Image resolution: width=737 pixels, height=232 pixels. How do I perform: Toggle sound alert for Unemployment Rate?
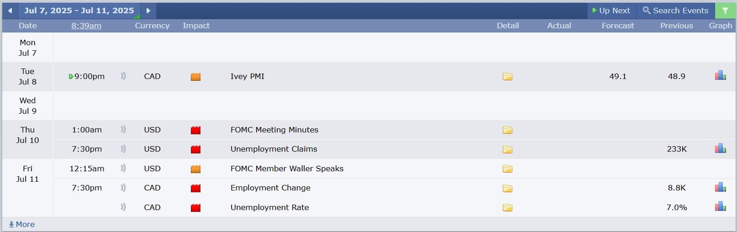click(123, 207)
